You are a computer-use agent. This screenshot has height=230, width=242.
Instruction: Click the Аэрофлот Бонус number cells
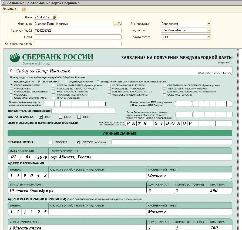pyautogui.click(x=204, y=114)
